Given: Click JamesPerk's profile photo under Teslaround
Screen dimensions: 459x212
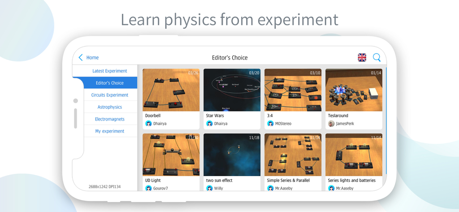Looking at the screenshot, I should 331,124.
